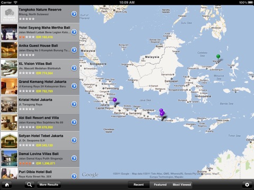The image size is (254, 190).
Task: Select the Singapore label on the map
Action: (98, 64)
